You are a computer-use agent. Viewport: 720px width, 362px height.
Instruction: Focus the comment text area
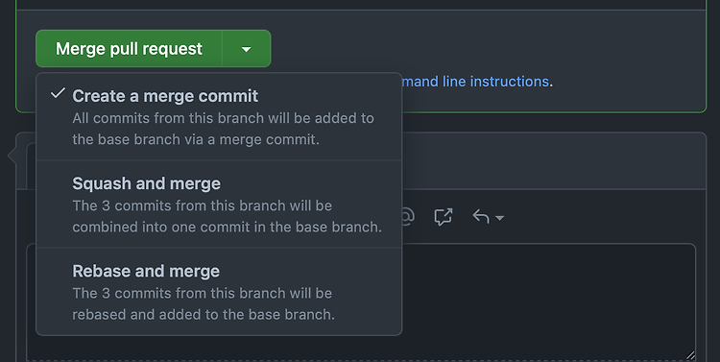pyautogui.click(x=549, y=302)
